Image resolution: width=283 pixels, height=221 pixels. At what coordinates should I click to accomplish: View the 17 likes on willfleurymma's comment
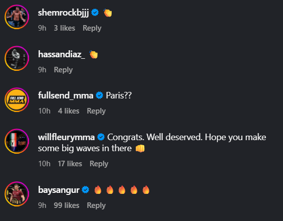click(70, 164)
